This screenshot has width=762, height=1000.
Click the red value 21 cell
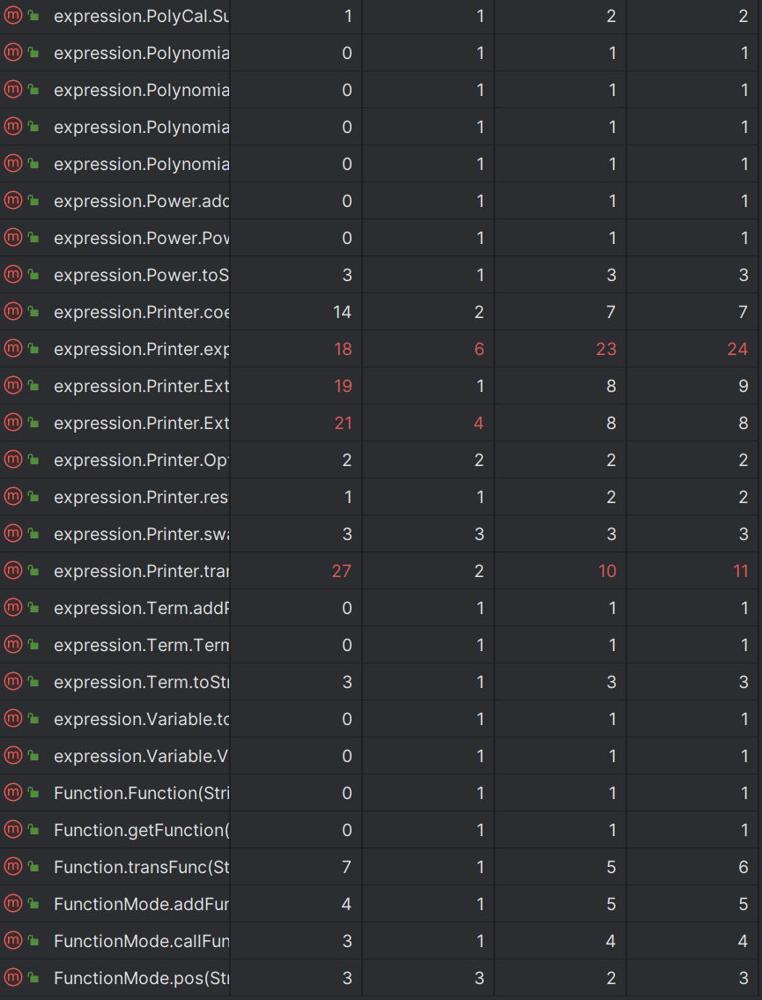point(343,423)
